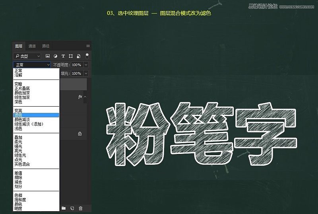Choose 变暗 blend mode

tap(36, 84)
